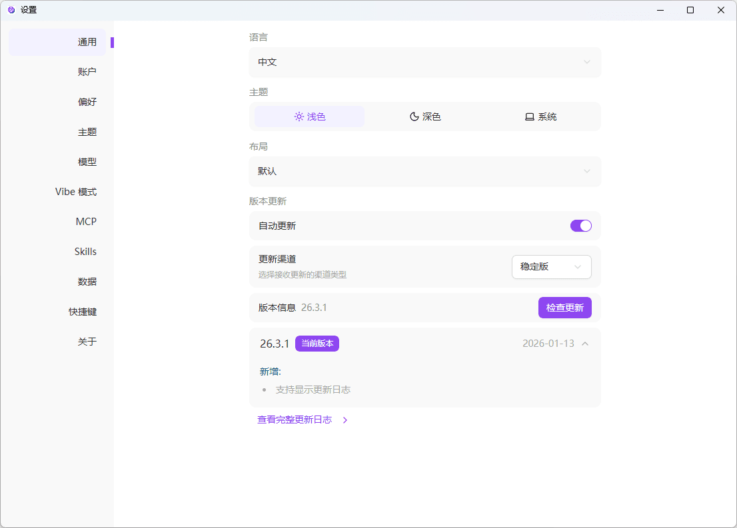Click the 2026-01-13 release date
737x528 pixels.
548,344
